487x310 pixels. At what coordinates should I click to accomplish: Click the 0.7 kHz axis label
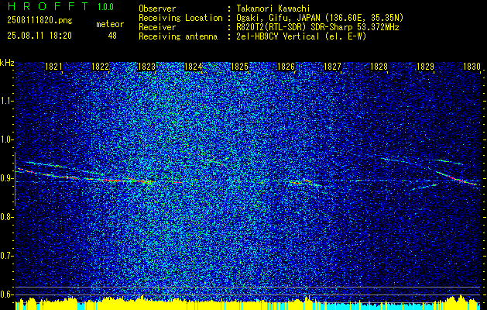(6, 257)
